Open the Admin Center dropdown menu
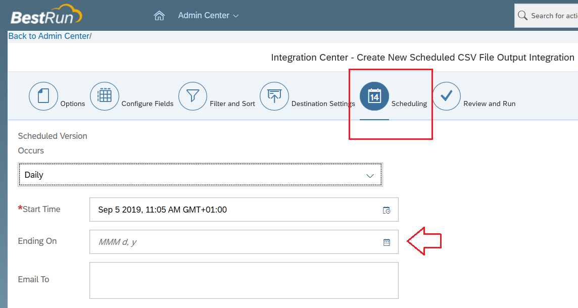The width and height of the screenshot is (578, 308). (x=208, y=16)
